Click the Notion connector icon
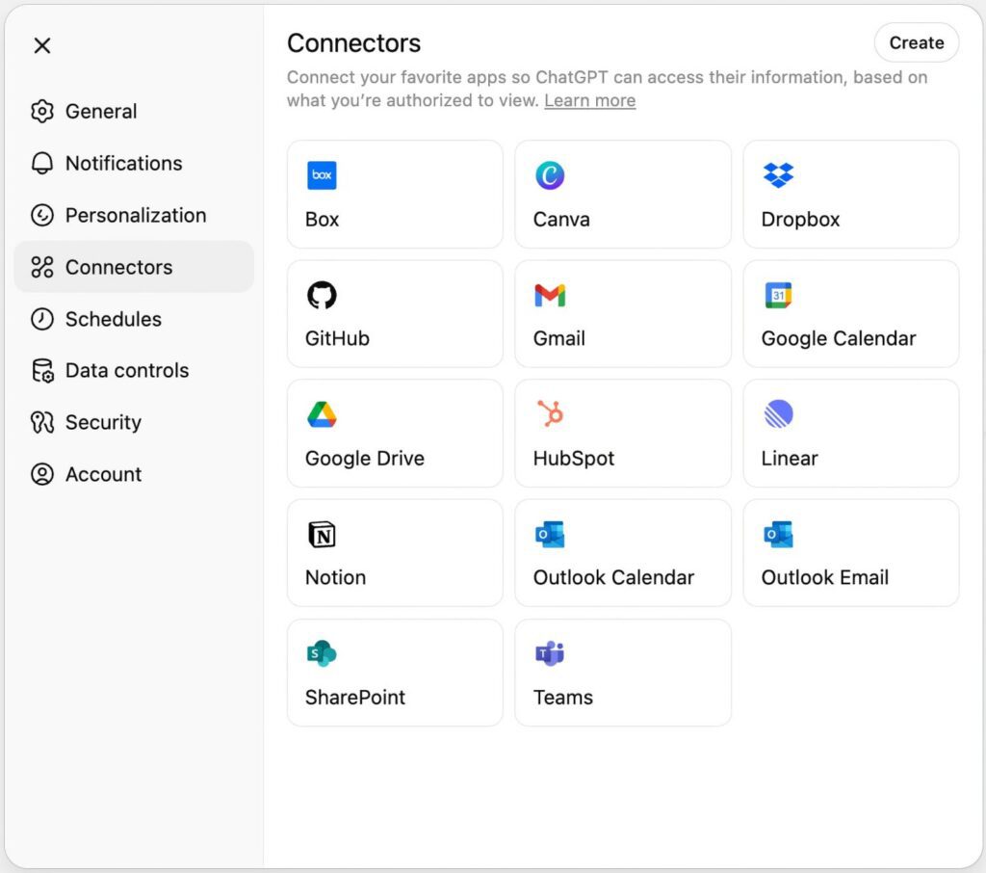986x873 pixels. coord(322,534)
